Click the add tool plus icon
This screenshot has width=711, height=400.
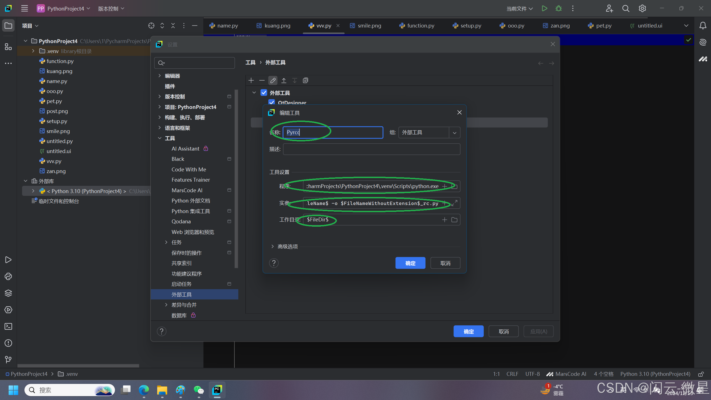coord(251,81)
